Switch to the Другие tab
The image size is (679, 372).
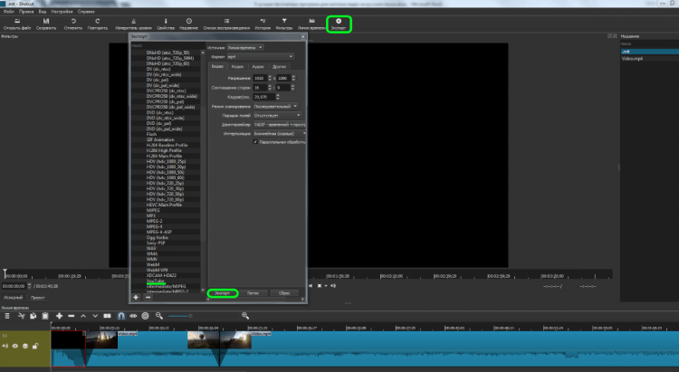280,67
